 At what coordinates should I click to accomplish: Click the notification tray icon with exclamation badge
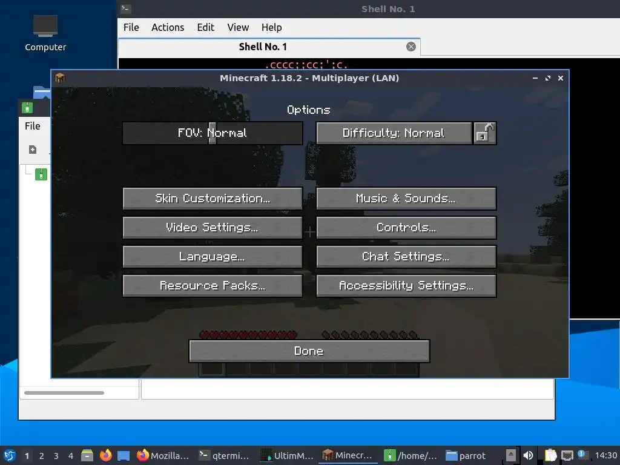pyautogui.click(x=582, y=455)
